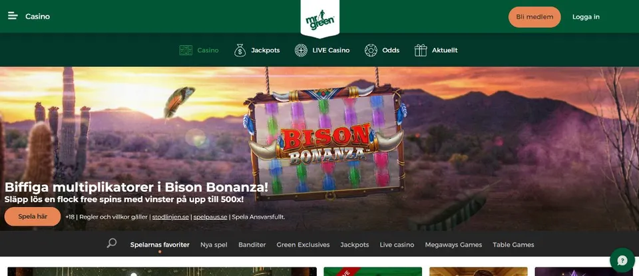Open the hamburger menu icon

click(13, 16)
